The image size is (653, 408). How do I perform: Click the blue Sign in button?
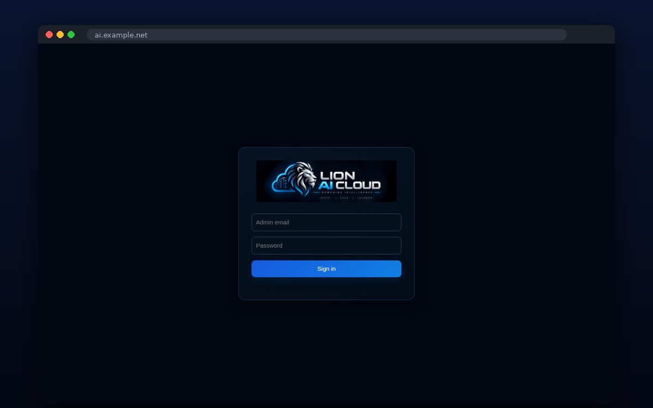pos(326,269)
